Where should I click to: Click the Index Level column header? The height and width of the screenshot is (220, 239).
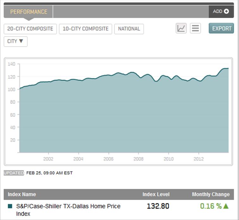click(x=156, y=194)
